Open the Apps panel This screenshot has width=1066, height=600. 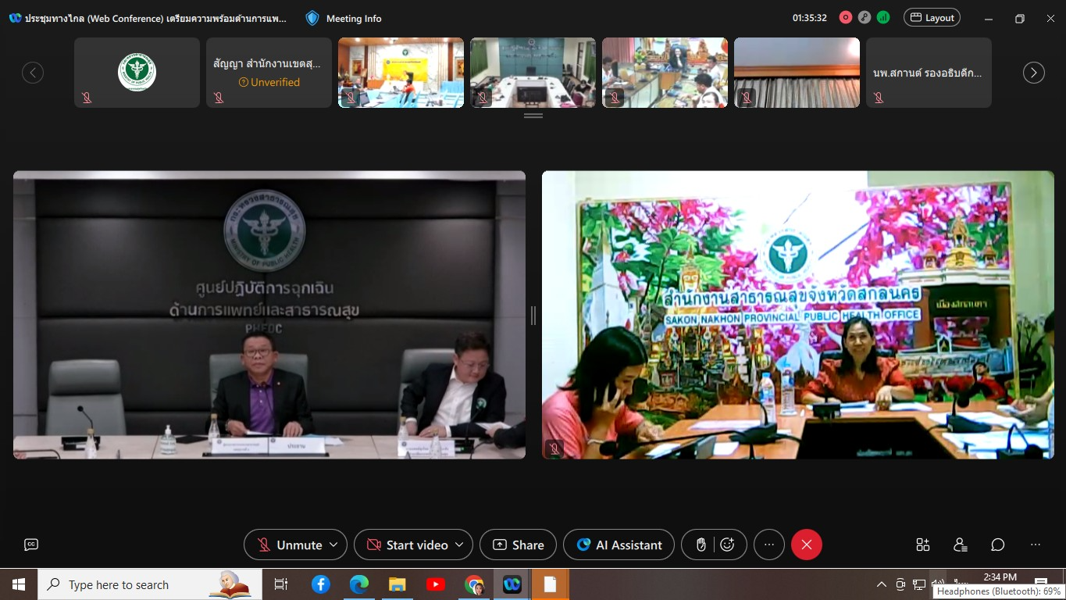(x=923, y=545)
